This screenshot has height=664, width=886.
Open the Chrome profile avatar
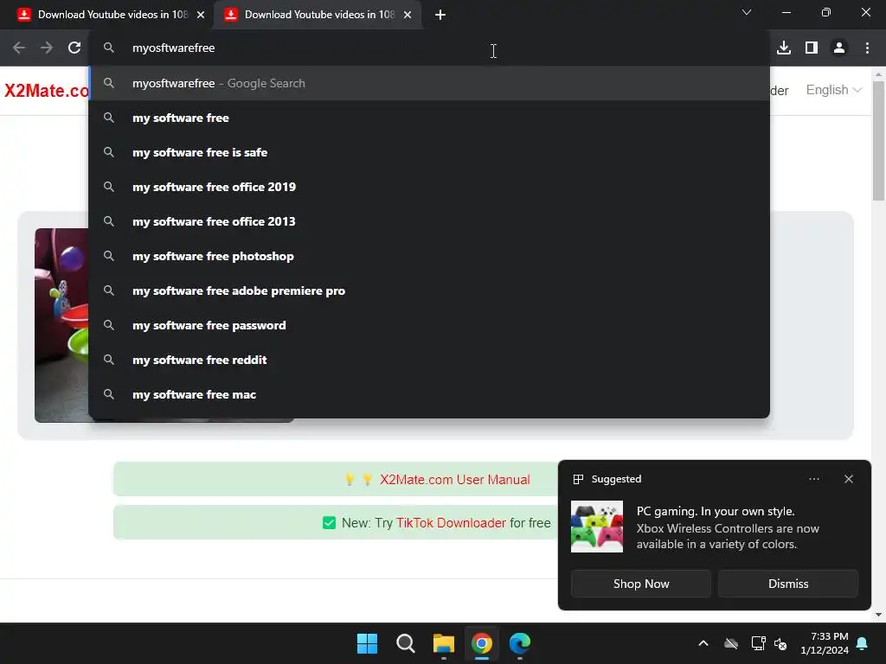(x=839, y=48)
